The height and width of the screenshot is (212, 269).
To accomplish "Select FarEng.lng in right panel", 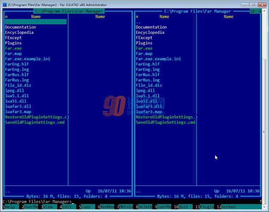I will [x=148, y=70].
